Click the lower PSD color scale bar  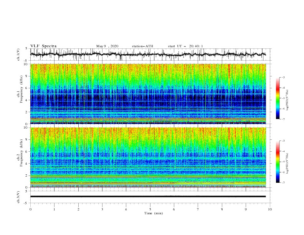(278, 162)
